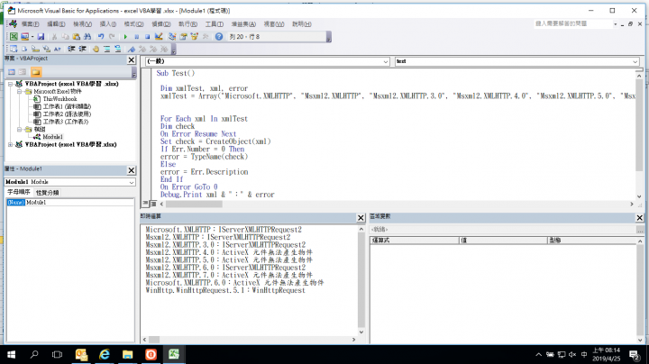
Task: Open Windows taskbar search
Action: 34,354
